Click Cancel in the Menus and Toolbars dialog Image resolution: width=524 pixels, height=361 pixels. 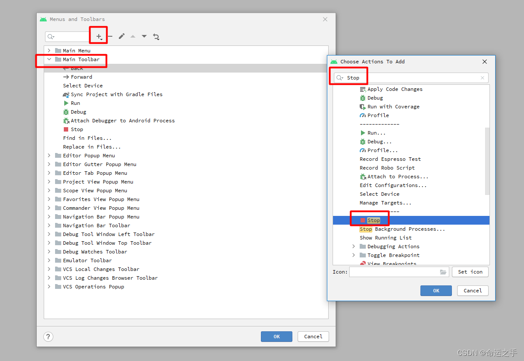(x=313, y=336)
